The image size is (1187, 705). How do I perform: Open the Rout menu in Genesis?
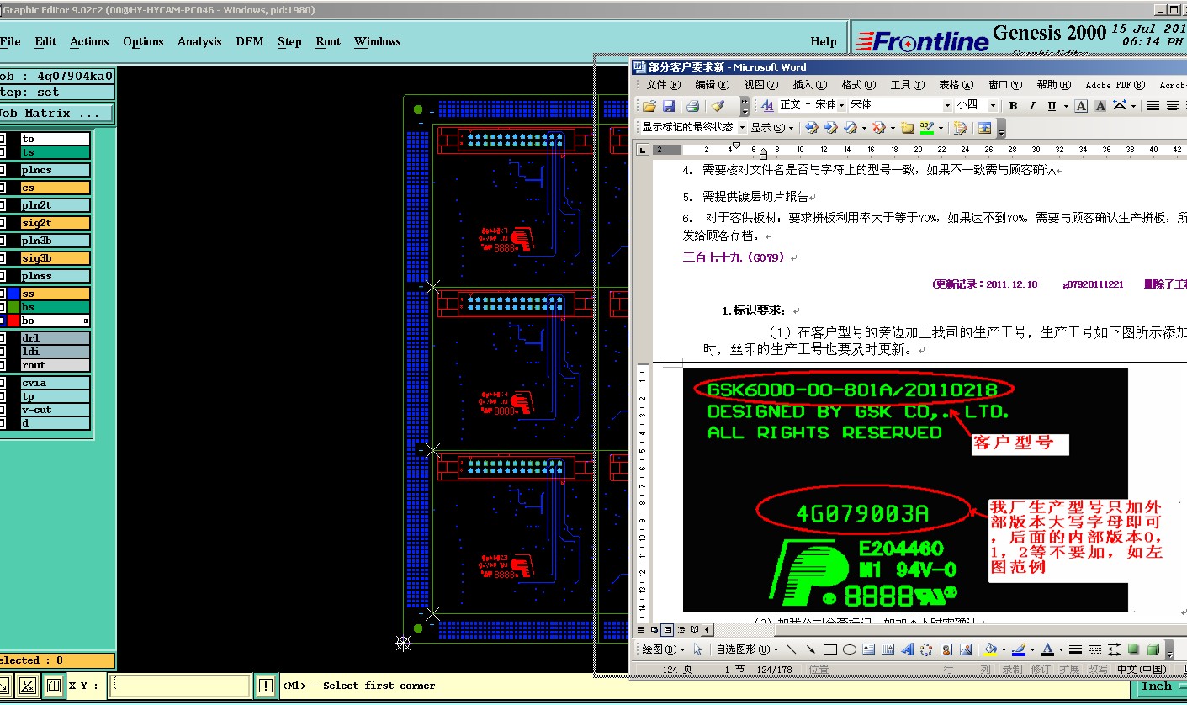pos(328,41)
